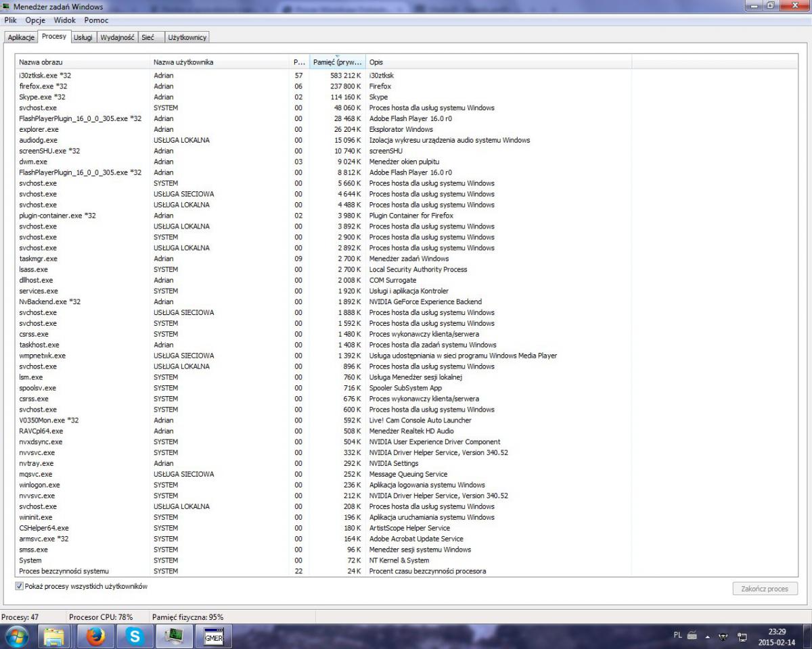Sort by Opis column header
The width and height of the screenshot is (812, 649).
[499, 62]
